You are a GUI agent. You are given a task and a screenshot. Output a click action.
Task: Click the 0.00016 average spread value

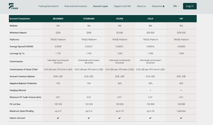pos(150,47)
